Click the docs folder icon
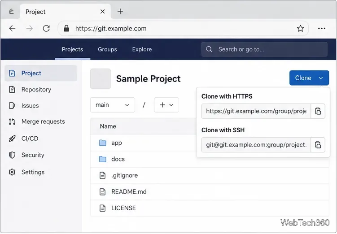The height and width of the screenshot is (234, 337). (x=102, y=159)
